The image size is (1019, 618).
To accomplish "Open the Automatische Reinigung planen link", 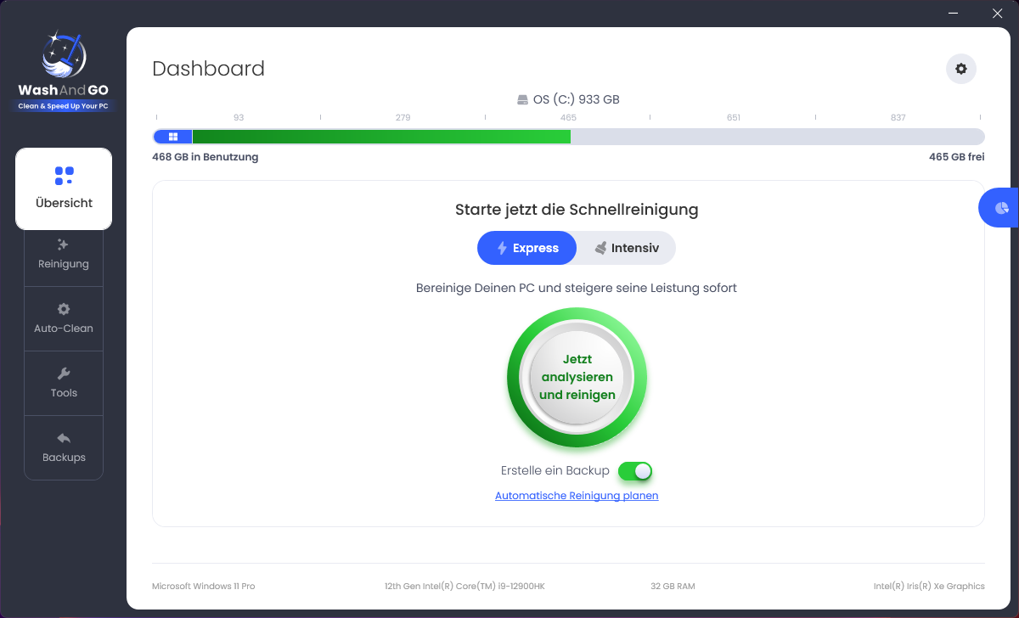I will pyautogui.click(x=577, y=496).
